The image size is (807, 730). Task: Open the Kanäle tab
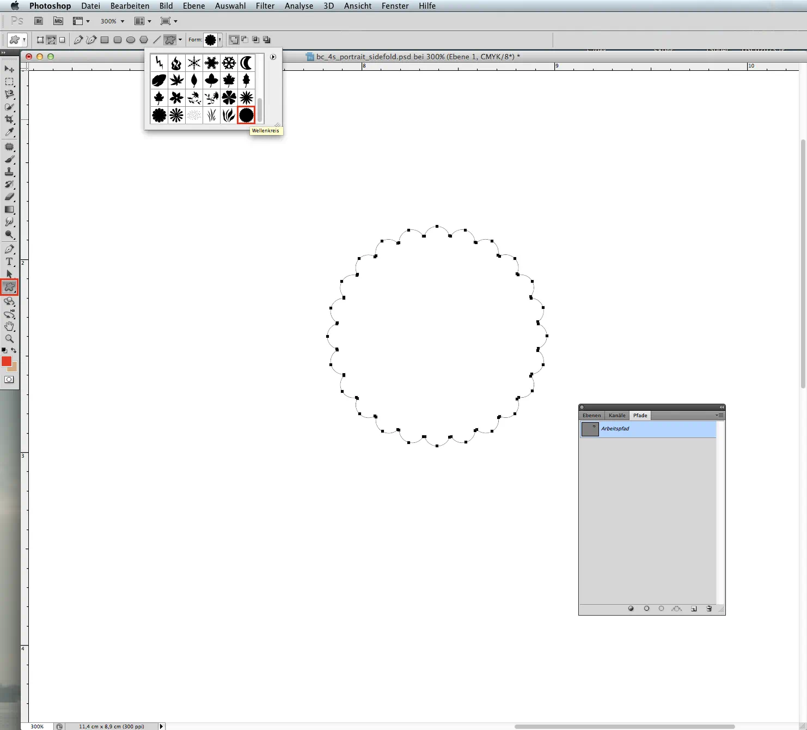[x=616, y=415]
